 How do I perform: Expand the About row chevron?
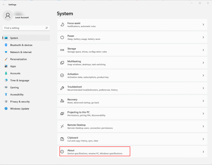(x=203, y=152)
